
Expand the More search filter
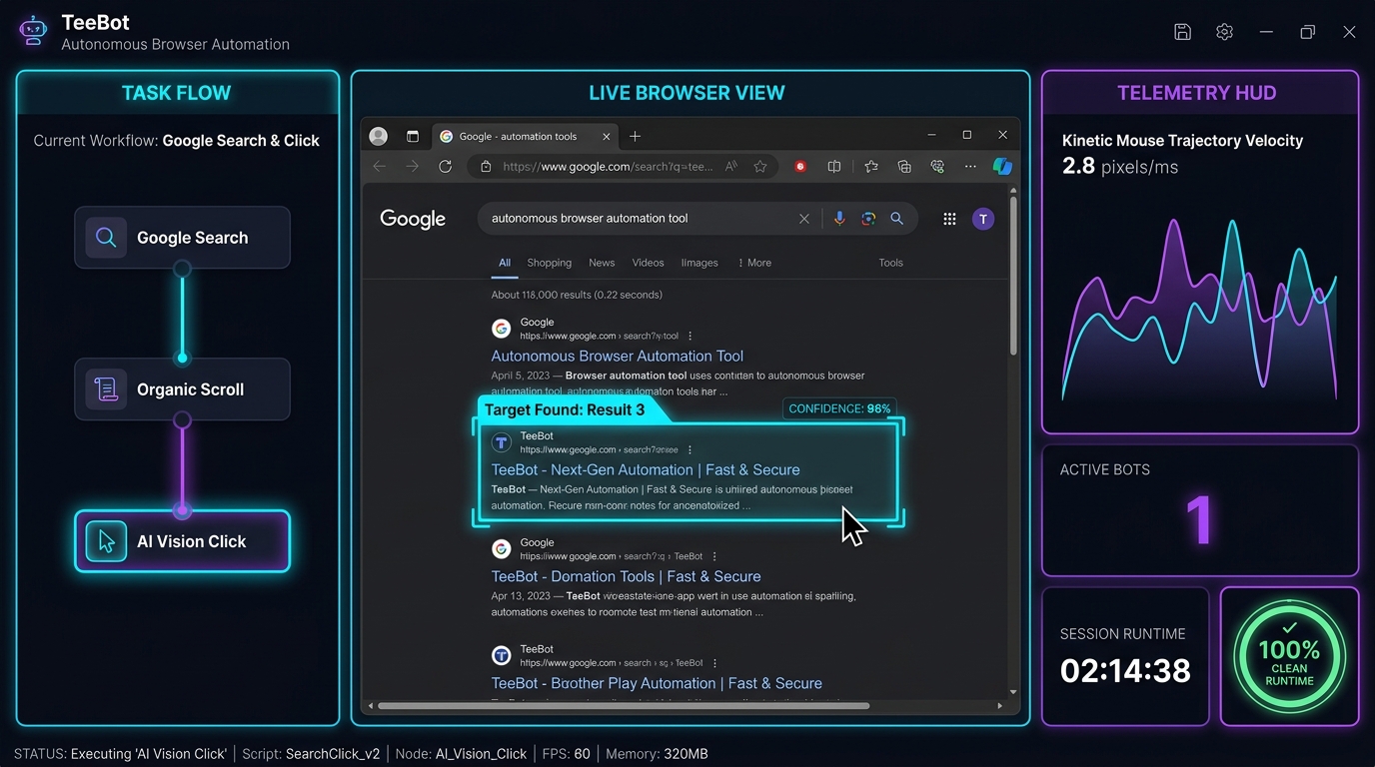(754, 263)
